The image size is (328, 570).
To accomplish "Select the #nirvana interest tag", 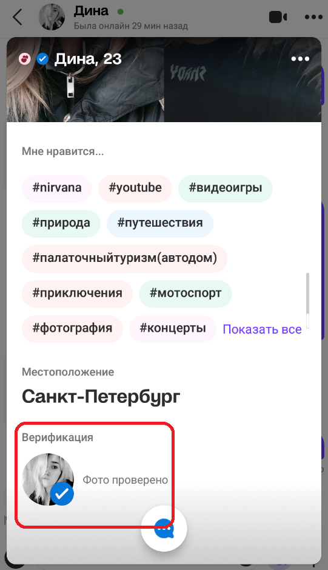I will pos(57,188).
